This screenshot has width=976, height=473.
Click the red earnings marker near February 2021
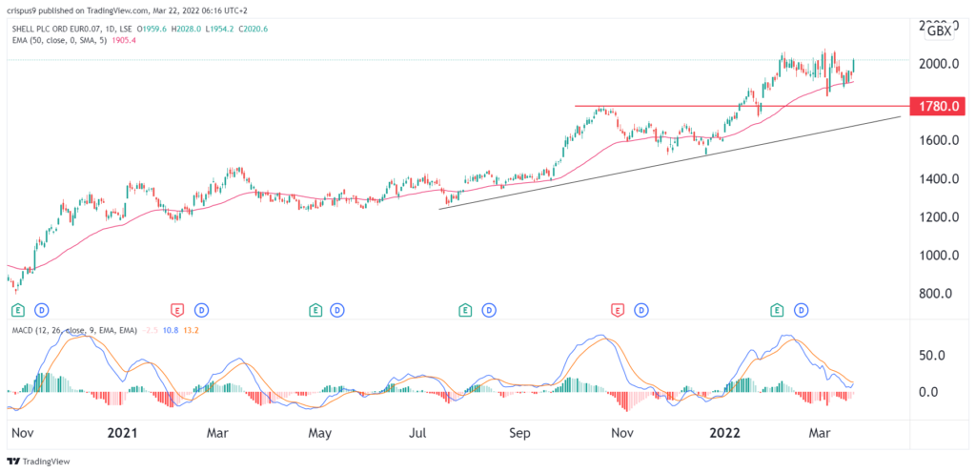click(177, 308)
